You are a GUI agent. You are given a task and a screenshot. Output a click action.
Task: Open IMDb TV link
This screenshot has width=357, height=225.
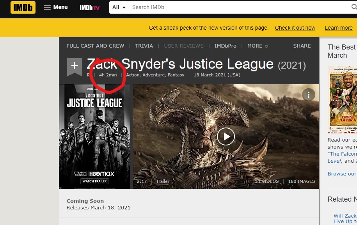[x=89, y=8]
